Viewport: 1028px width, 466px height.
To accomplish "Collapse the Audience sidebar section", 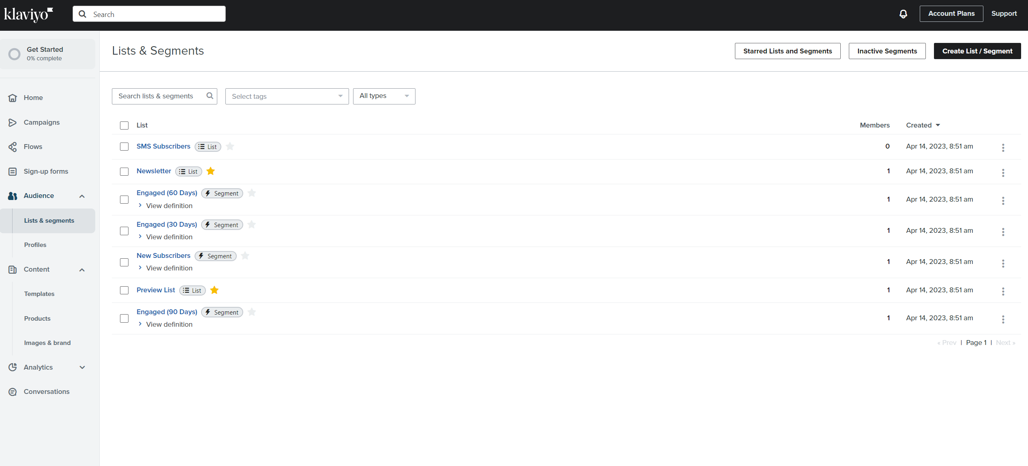I will tap(82, 196).
